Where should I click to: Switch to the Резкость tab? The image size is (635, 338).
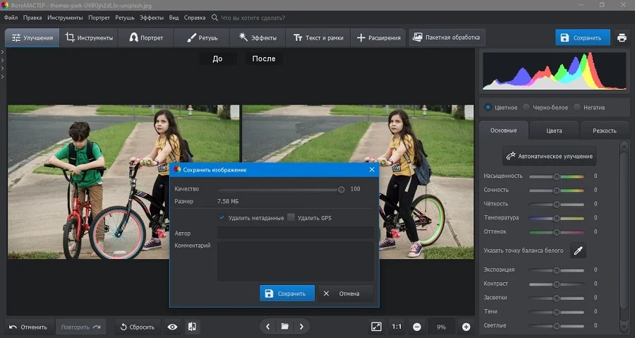604,131
